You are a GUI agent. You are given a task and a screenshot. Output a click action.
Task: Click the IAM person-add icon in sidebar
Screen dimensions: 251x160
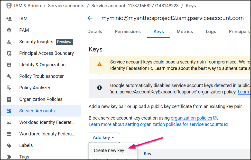point(9,19)
